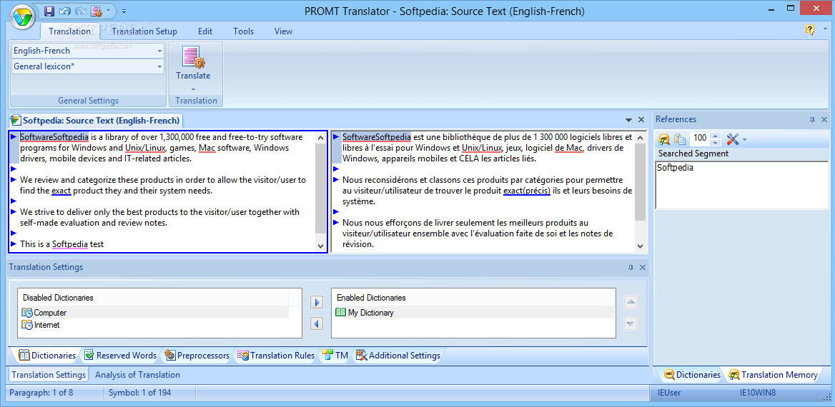Click the underlined 'Softpedia' in 'This is a Softpedia test'
Image resolution: width=835 pixels, height=407 pixels.
[70, 244]
